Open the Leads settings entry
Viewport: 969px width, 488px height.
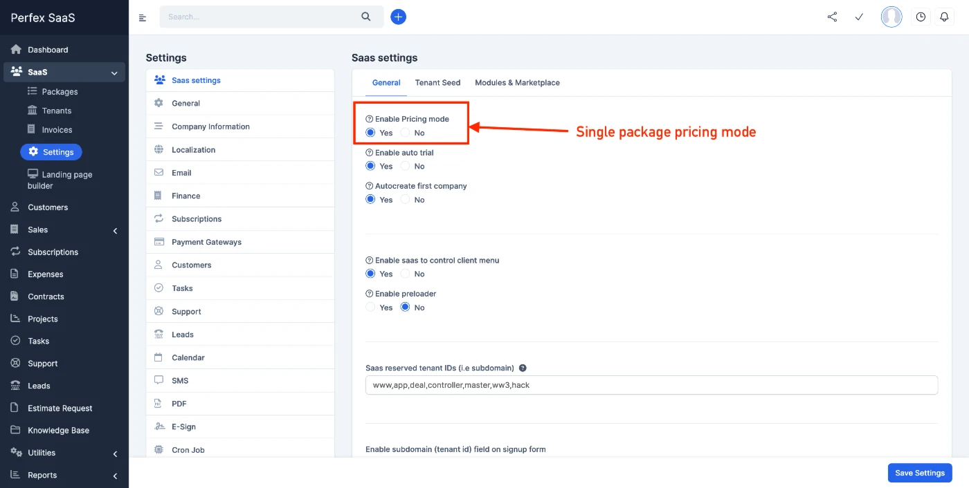pyautogui.click(x=240, y=335)
